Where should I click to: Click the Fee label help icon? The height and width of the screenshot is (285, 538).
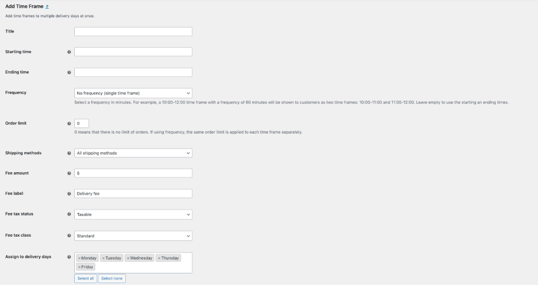pos(69,194)
